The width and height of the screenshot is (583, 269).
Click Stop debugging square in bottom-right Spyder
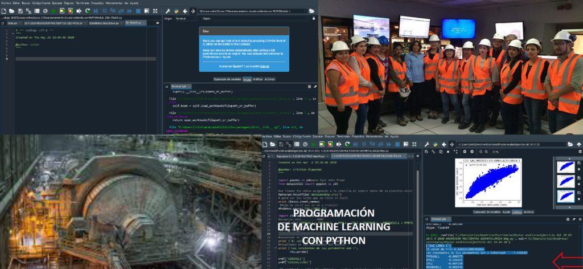(x=398, y=144)
